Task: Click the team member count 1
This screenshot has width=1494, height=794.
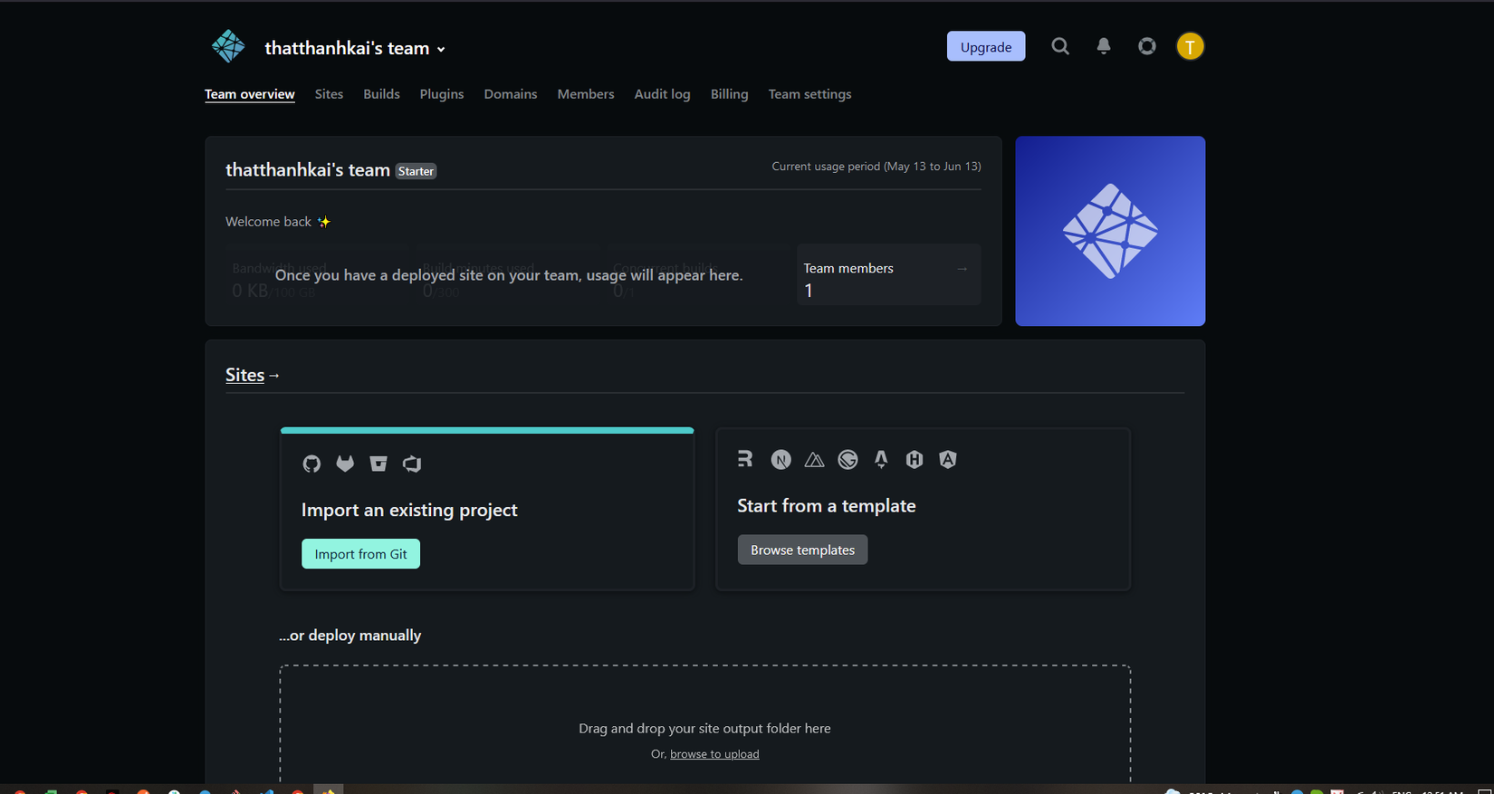Action: 809,291
